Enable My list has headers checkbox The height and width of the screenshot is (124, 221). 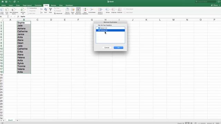click(x=97, y=25)
